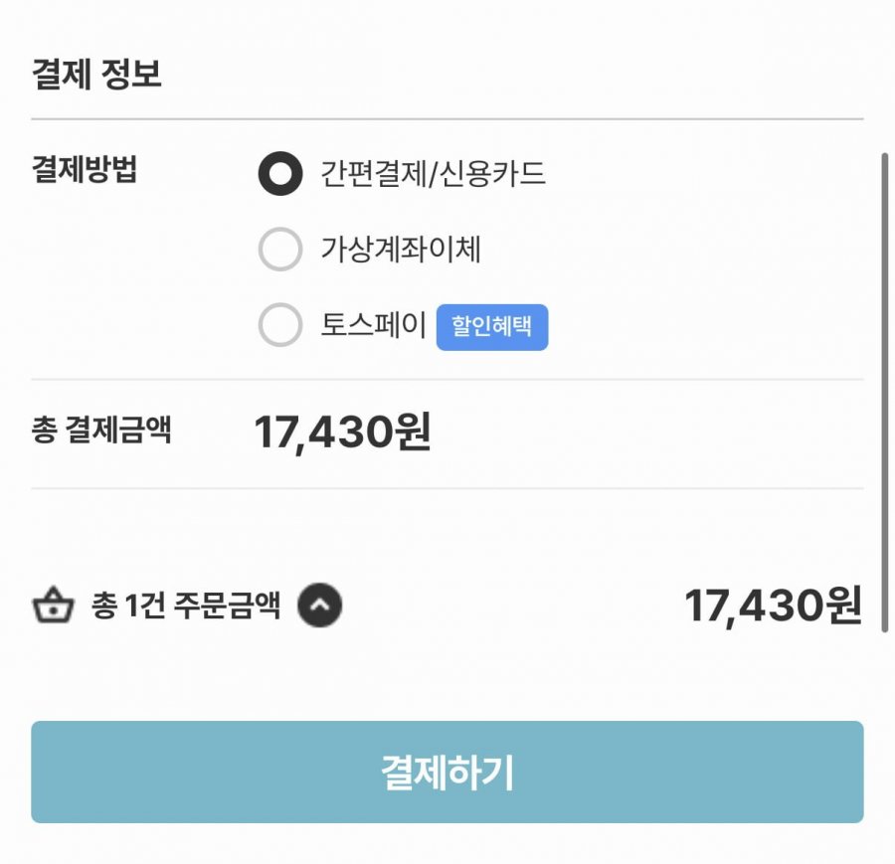The width and height of the screenshot is (895, 864).
Task: Click the 결제 정보 section heading
Action: (96, 74)
